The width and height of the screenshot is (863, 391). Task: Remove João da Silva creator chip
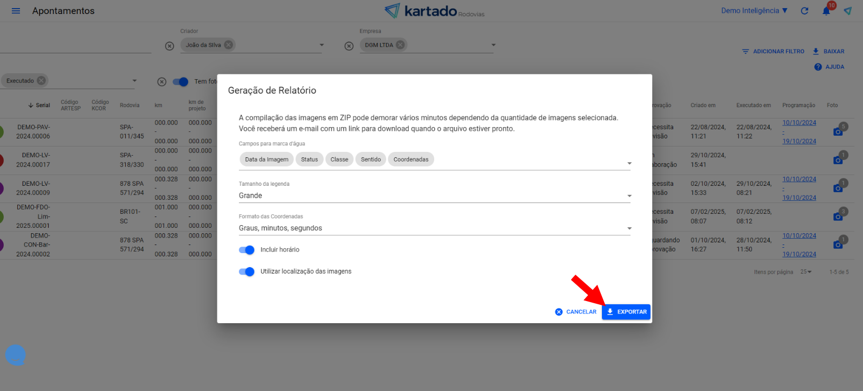[229, 45]
